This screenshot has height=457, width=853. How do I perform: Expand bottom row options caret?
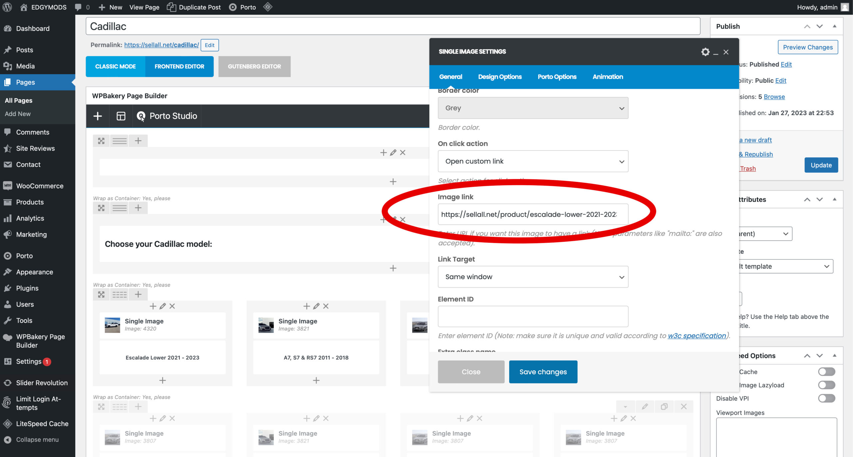(x=625, y=406)
